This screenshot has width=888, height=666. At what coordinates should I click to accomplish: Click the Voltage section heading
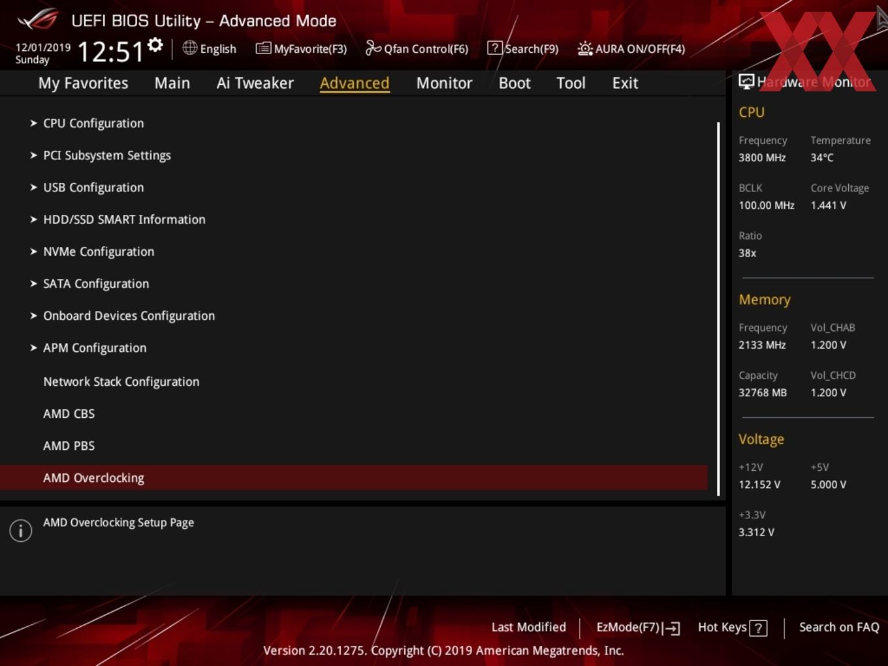click(x=761, y=439)
